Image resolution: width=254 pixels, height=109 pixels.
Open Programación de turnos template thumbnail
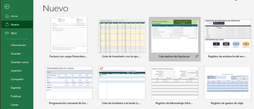[69, 83]
